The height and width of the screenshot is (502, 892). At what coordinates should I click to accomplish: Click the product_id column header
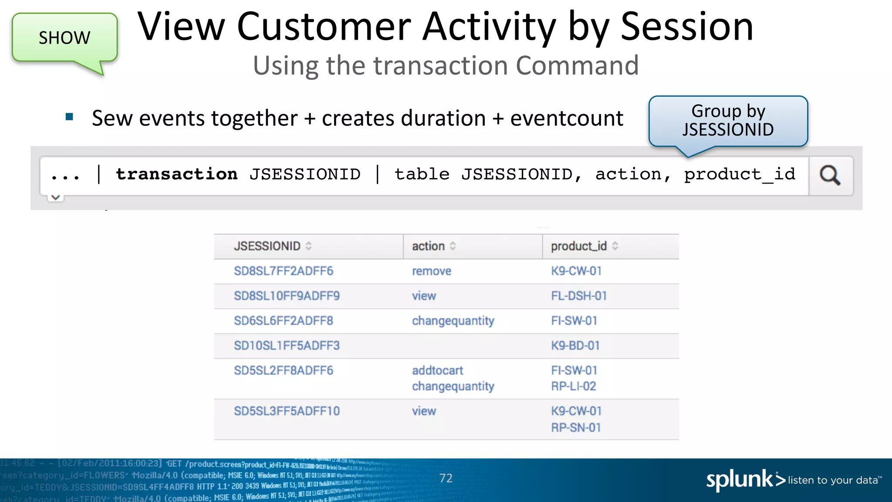pyautogui.click(x=579, y=247)
